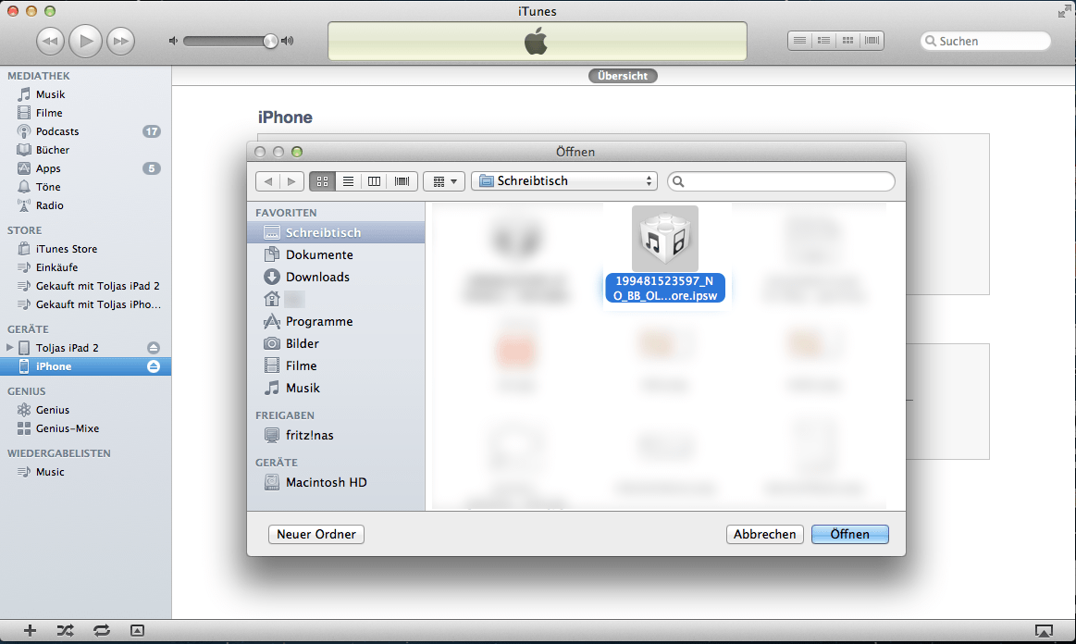
Task: Open the Podcasts library in the sidebar
Action: (57, 130)
